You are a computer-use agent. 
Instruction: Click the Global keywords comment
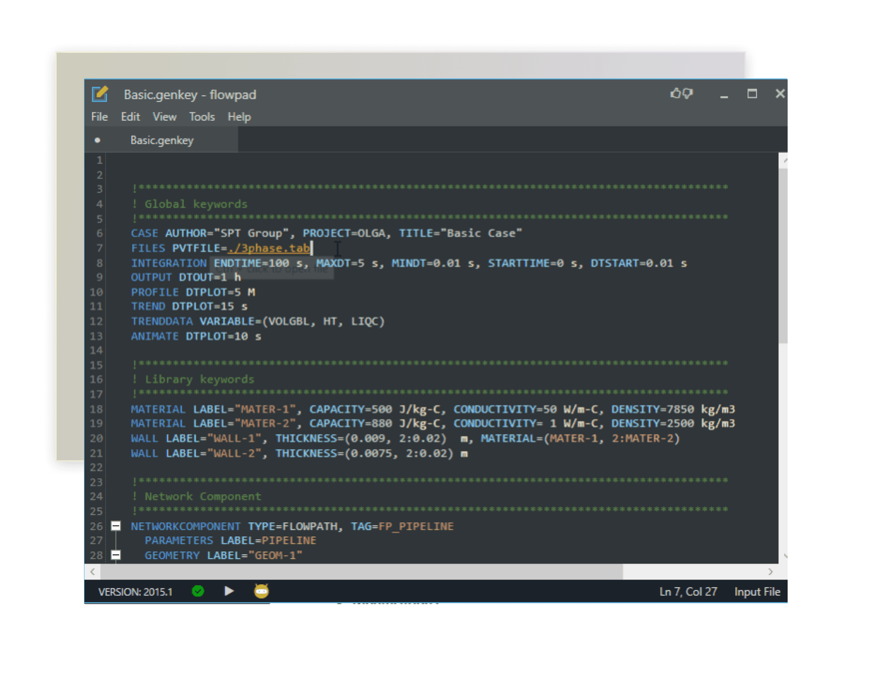(190, 204)
